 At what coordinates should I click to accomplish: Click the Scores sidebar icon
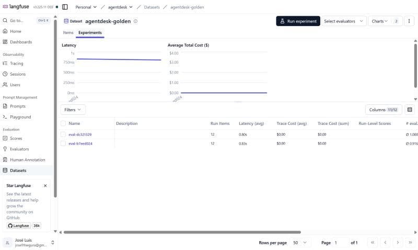(x=5, y=138)
